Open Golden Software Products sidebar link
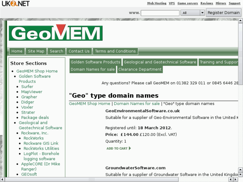Viewport: 243px width, 182px height. point(35,79)
